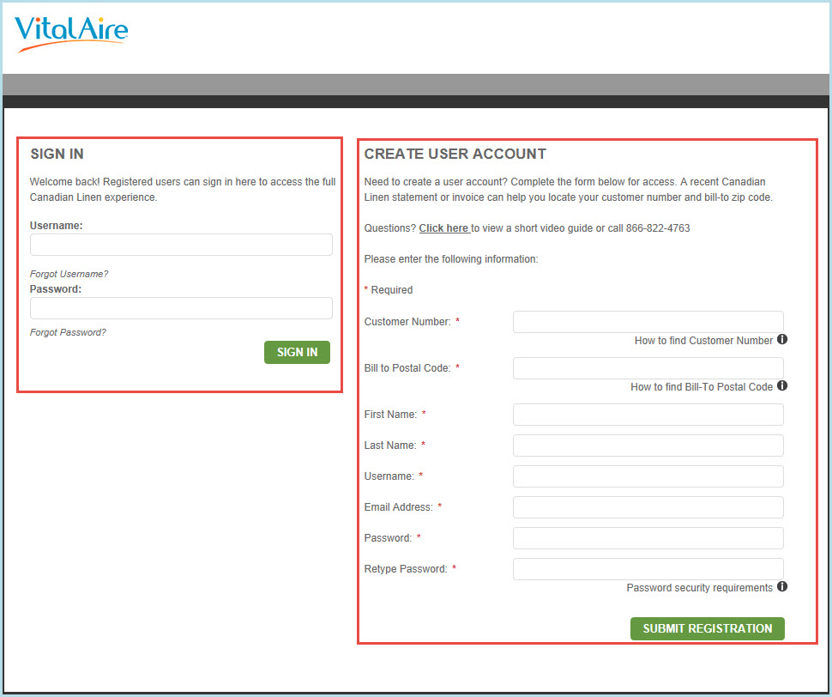
Task: Click info icon beside Password security requirements
Action: click(x=782, y=587)
